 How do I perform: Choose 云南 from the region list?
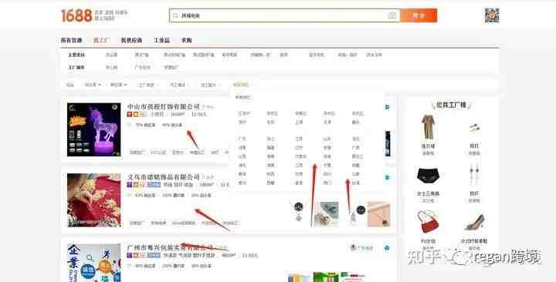(x=356, y=174)
